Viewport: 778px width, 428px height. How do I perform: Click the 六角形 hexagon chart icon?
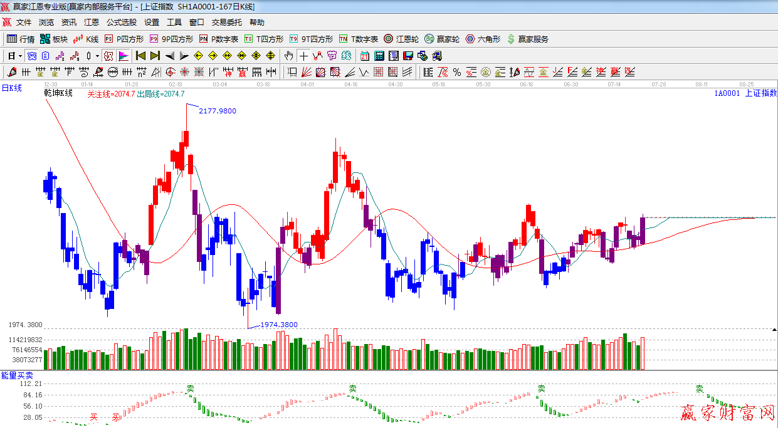click(483, 39)
